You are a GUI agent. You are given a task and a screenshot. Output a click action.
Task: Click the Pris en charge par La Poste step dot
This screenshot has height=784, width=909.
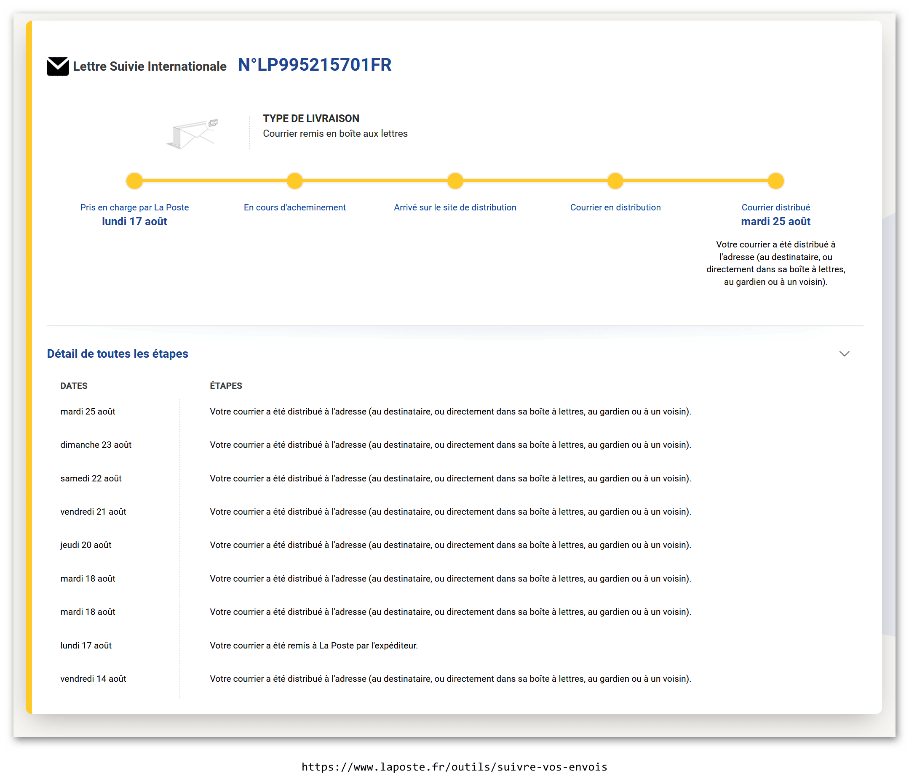(134, 181)
